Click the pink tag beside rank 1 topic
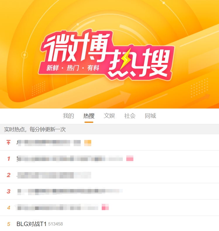The height and width of the screenshot is (231, 219). coord(130,159)
